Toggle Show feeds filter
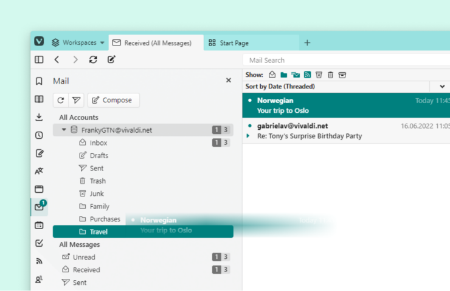450x291 pixels. (x=307, y=75)
